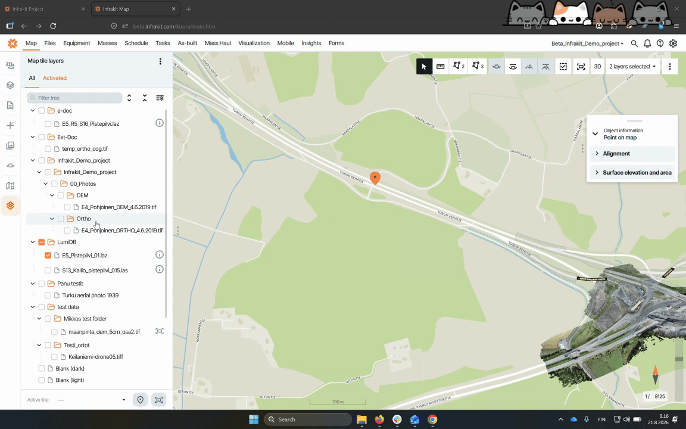Open the Files menu
686x429 pixels.
click(x=50, y=43)
